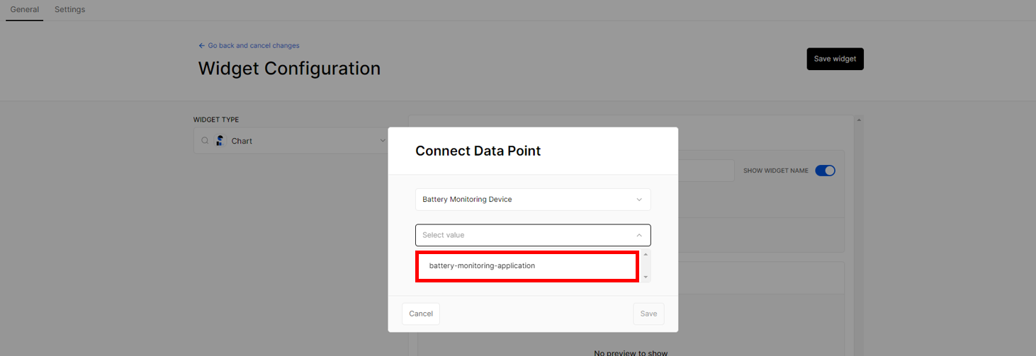Select the battery-monitoring-application option
The height and width of the screenshot is (356, 1036).
[527, 266]
